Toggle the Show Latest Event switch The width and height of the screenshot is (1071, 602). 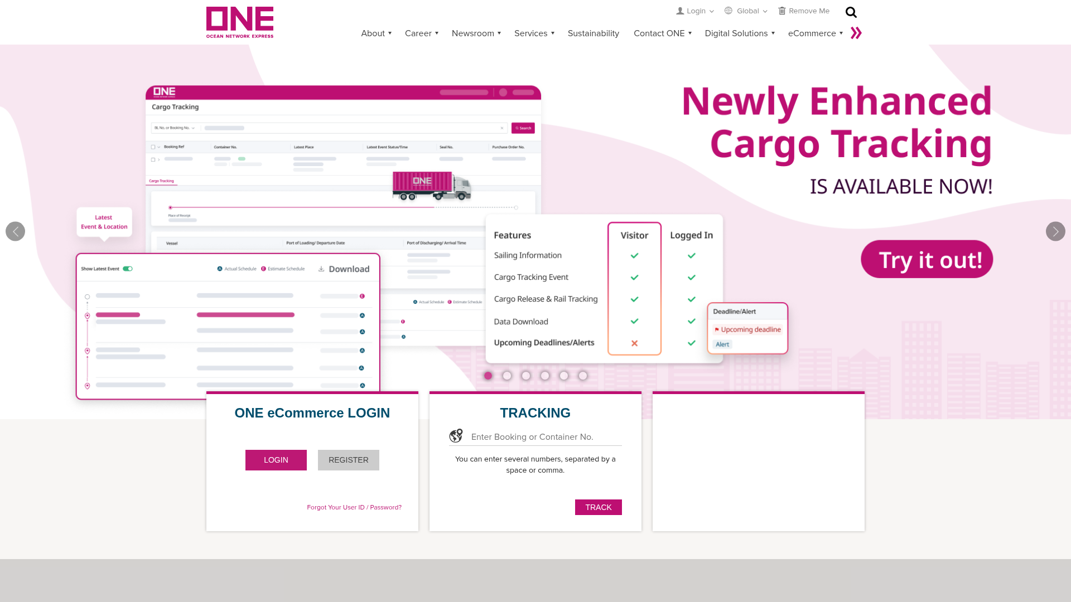click(128, 268)
